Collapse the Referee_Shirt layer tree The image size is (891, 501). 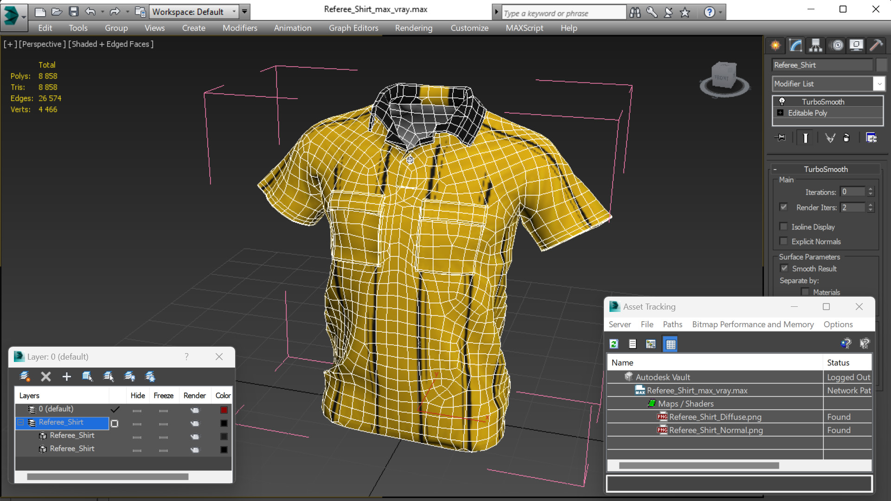(x=20, y=422)
